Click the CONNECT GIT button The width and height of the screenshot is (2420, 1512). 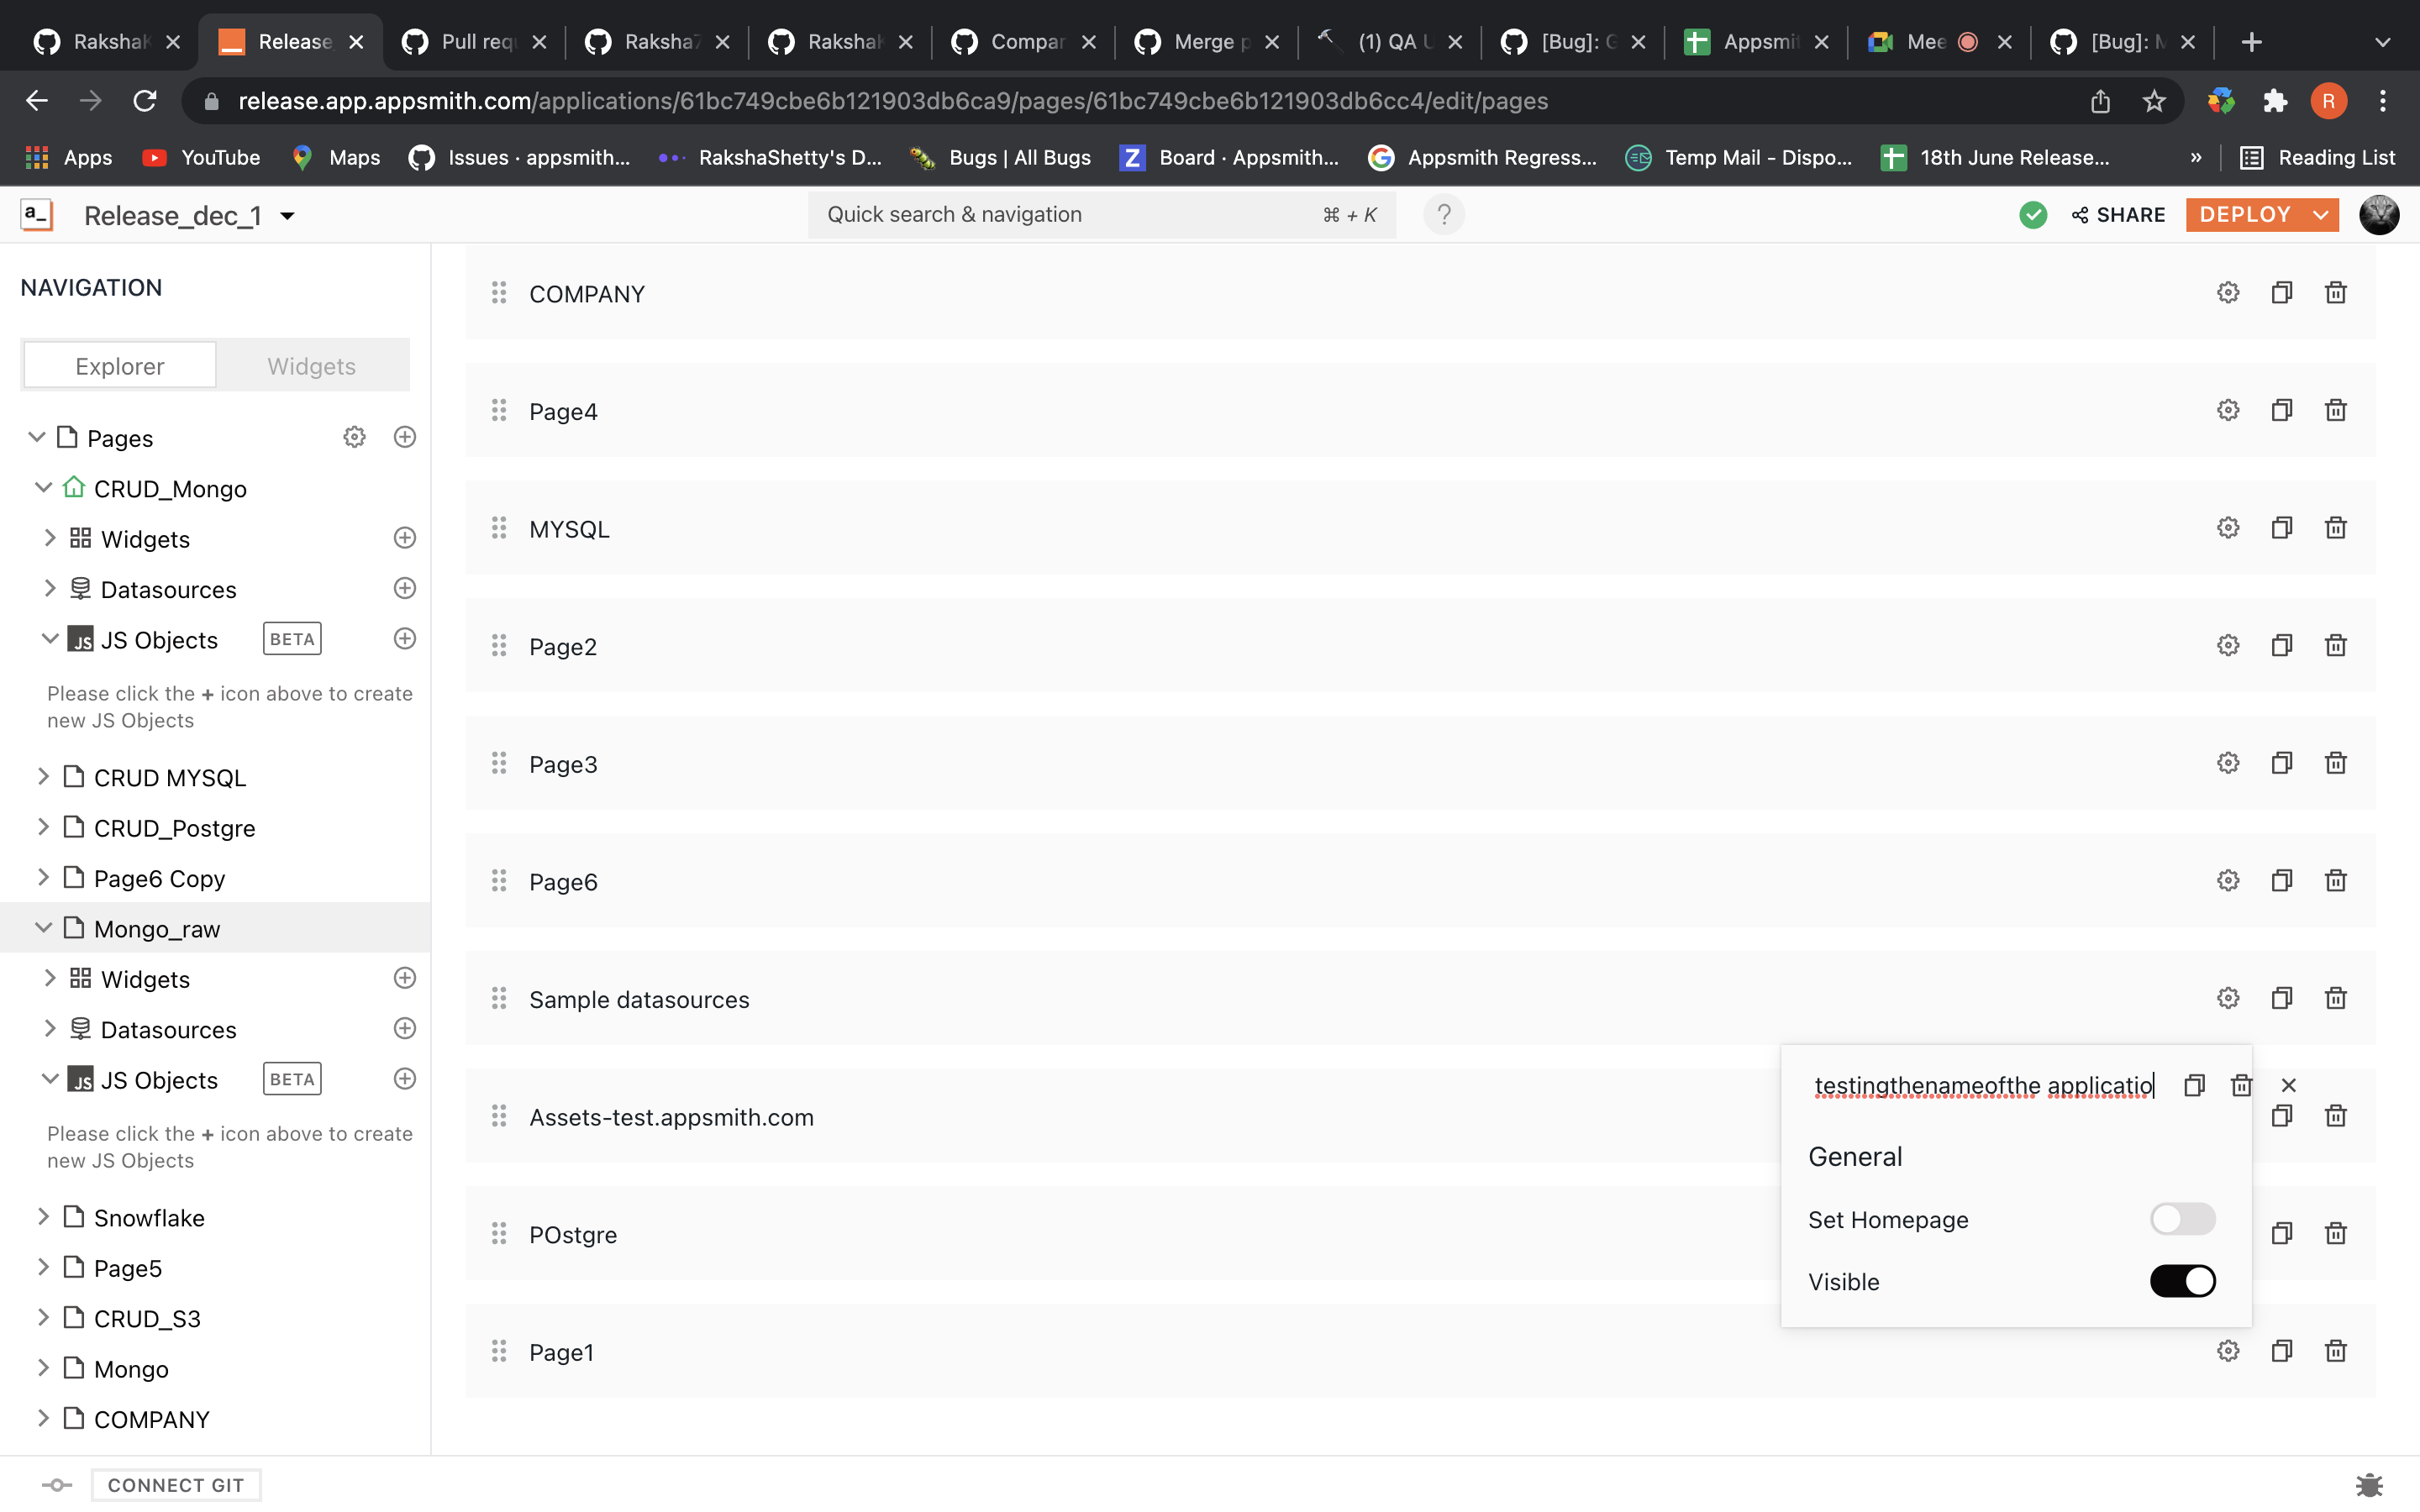176,1485
